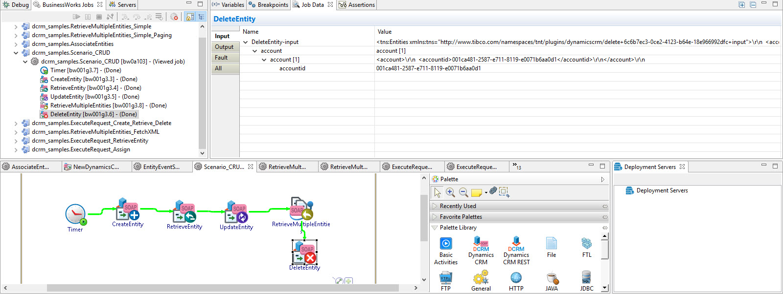Toggle the tree layout view button in Jobs toolbar
Viewport: 783px width, 294px height.
tap(201, 17)
